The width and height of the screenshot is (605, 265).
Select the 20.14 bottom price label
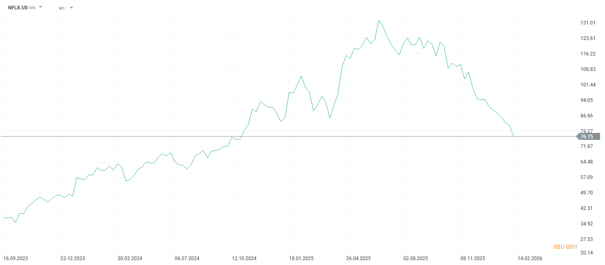[x=587, y=253]
